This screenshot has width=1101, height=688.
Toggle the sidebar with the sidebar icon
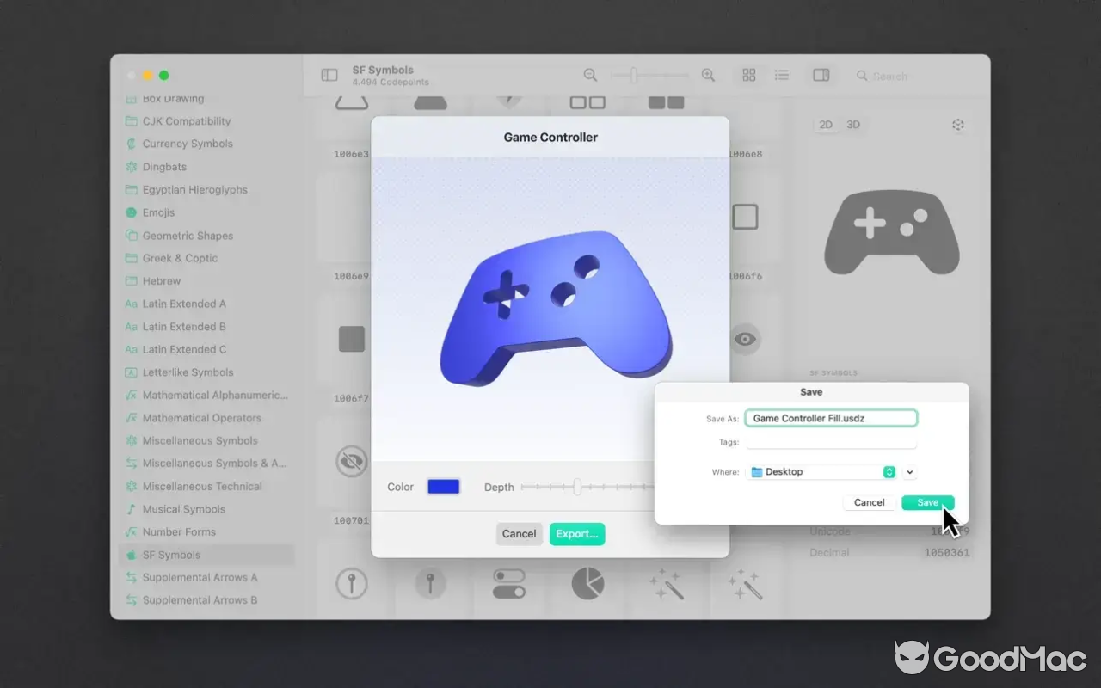coord(328,75)
